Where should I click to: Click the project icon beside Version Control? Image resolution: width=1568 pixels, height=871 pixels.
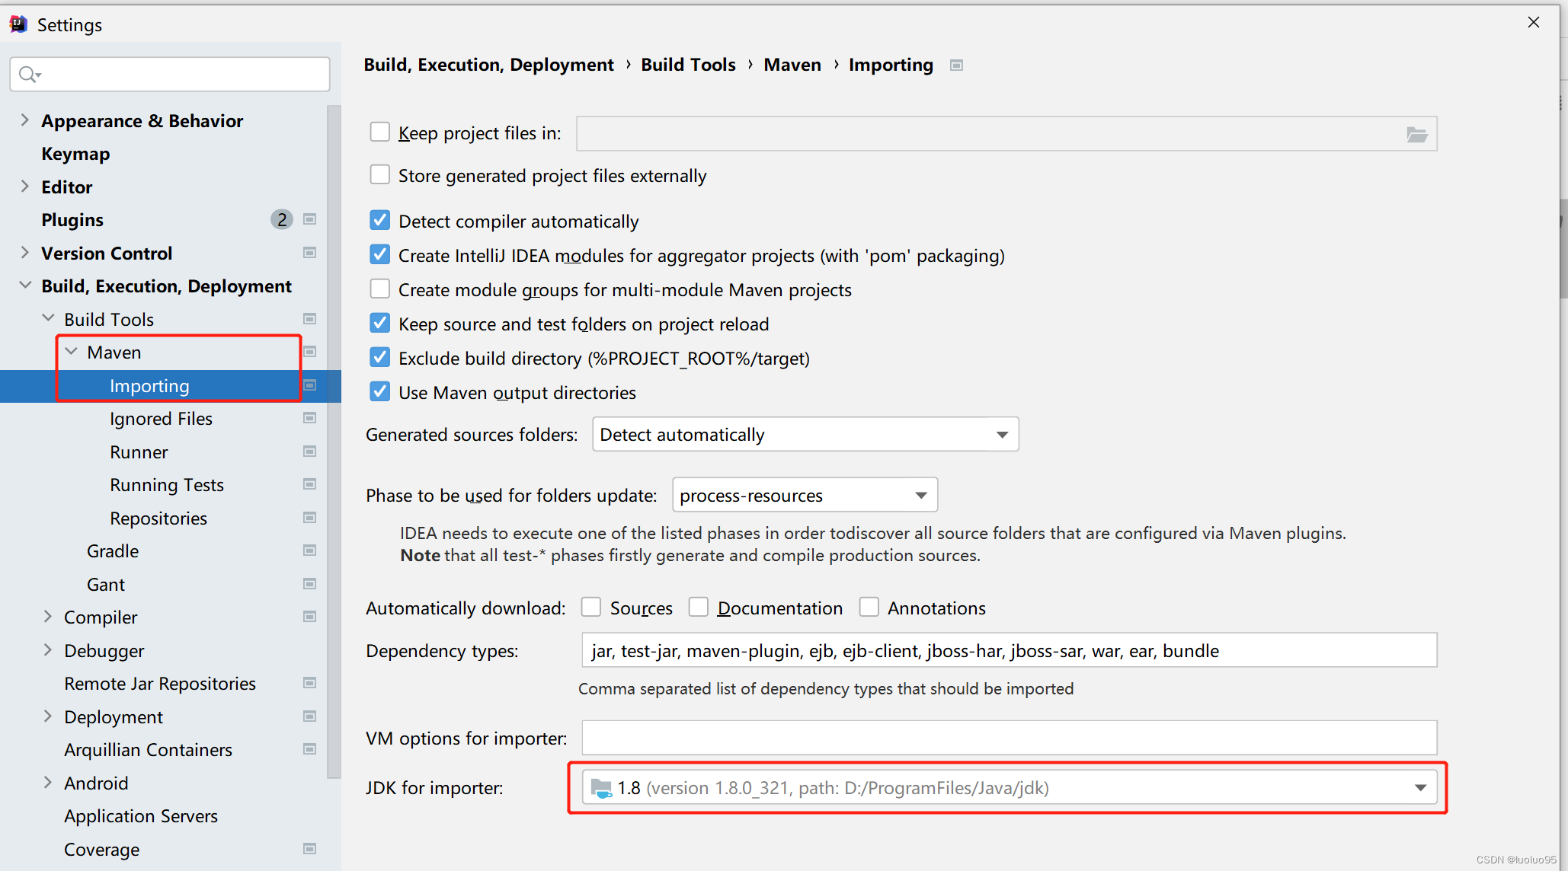coord(309,253)
